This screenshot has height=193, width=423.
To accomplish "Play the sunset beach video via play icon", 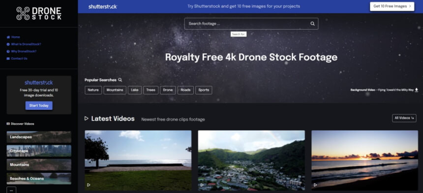I will point(315,185).
